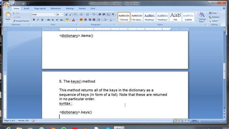229x129 pixels.
Task: Open Select dropdown in Editing group
Action: (x=214, y=21)
